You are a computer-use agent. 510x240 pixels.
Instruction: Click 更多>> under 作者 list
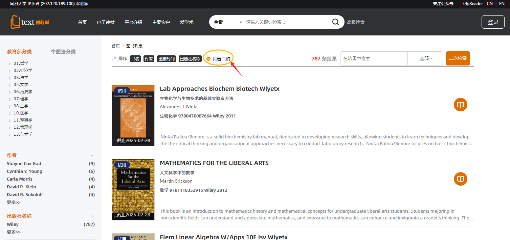pyautogui.click(x=14, y=203)
